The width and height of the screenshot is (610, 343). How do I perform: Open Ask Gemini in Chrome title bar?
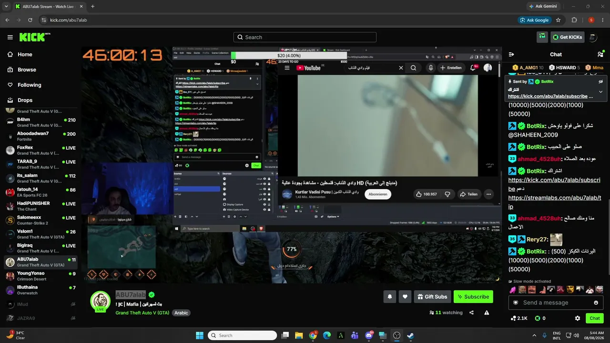pos(543,6)
